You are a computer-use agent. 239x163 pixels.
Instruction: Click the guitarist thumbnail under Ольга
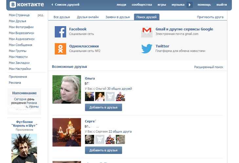[120, 96]
